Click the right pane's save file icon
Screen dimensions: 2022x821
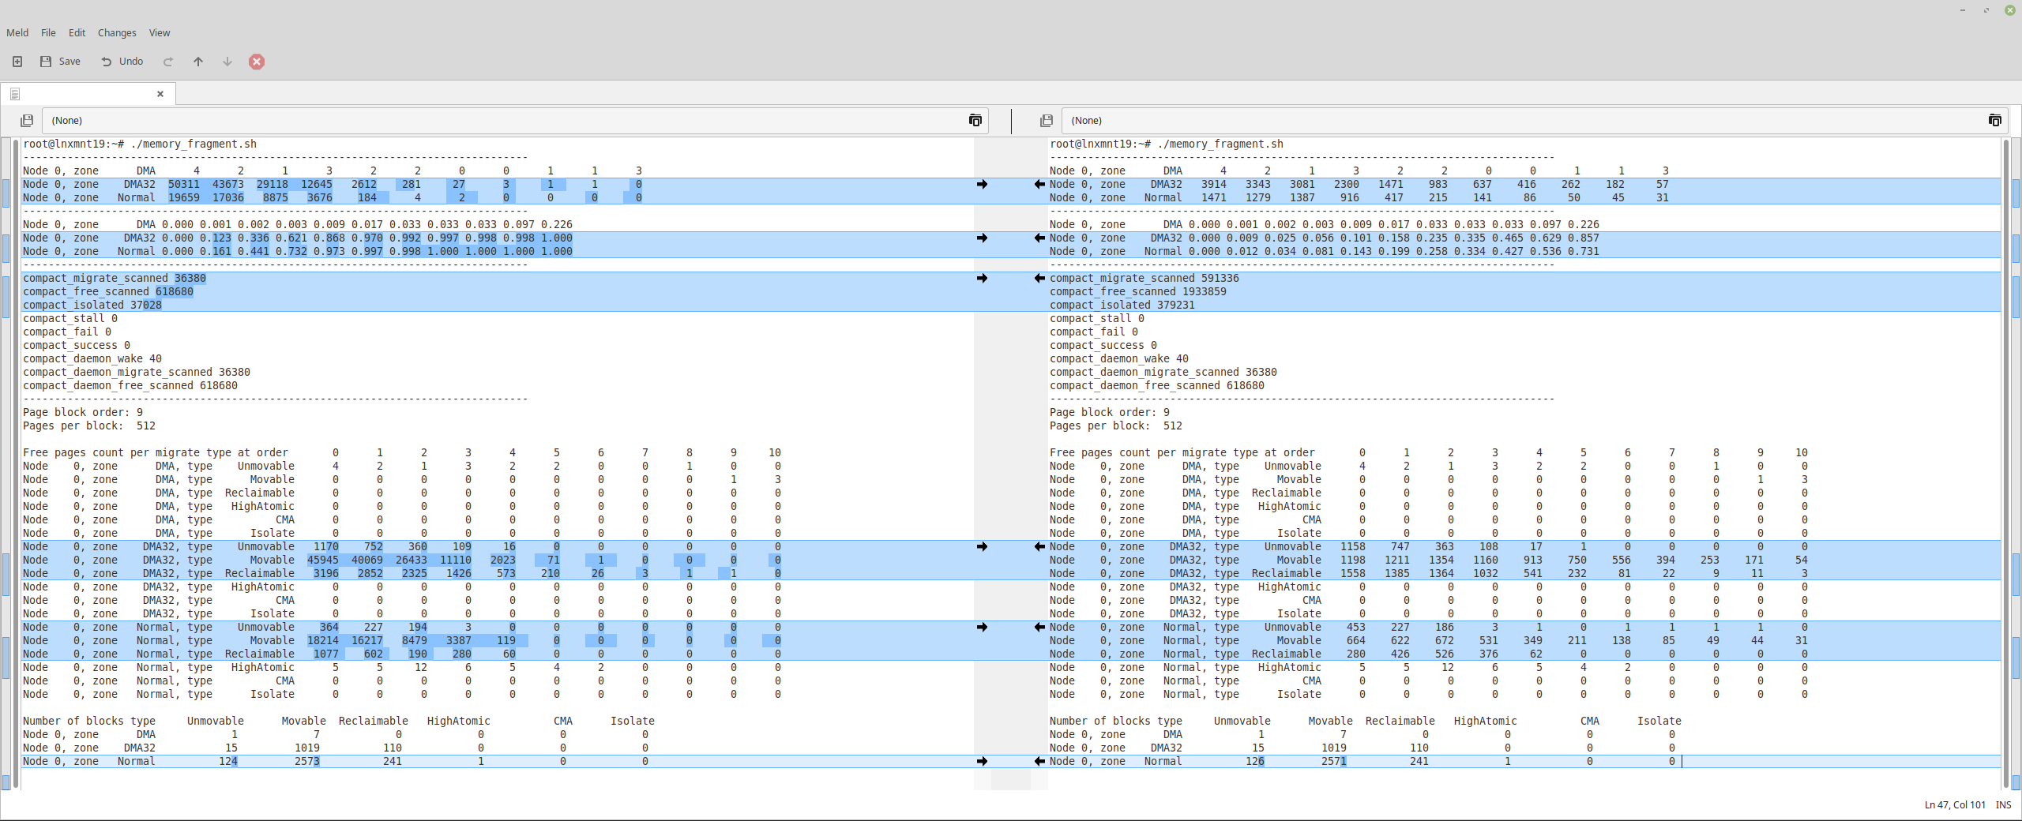(x=1047, y=121)
